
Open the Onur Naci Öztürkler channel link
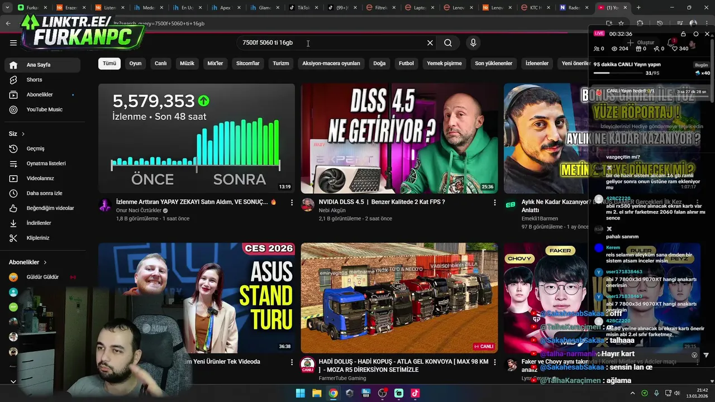pos(139,210)
